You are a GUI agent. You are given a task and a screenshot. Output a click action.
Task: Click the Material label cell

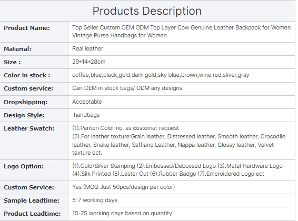pyautogui.click(x=34, y=49)
